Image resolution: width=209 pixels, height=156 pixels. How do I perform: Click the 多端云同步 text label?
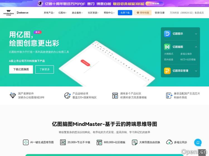click(181, 142)
